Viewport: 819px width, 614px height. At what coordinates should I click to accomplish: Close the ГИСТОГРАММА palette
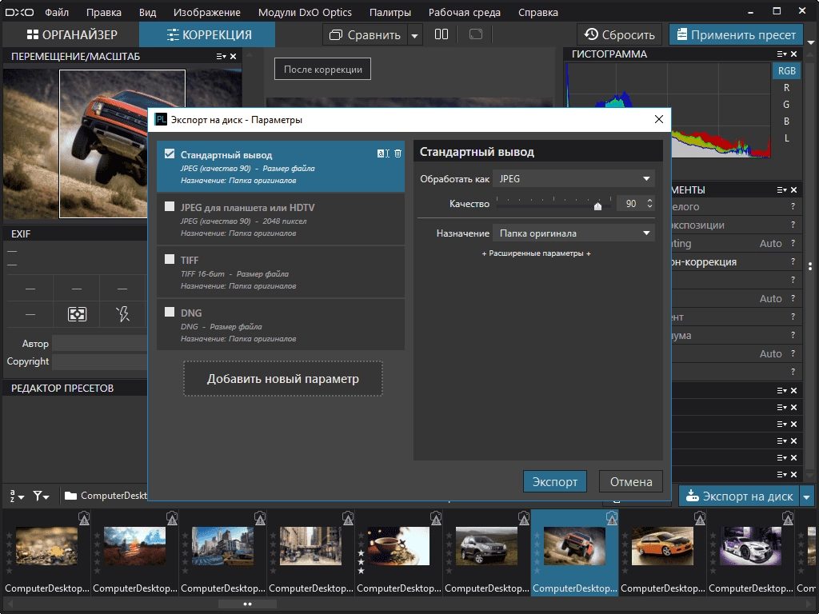tap(794, 54)
